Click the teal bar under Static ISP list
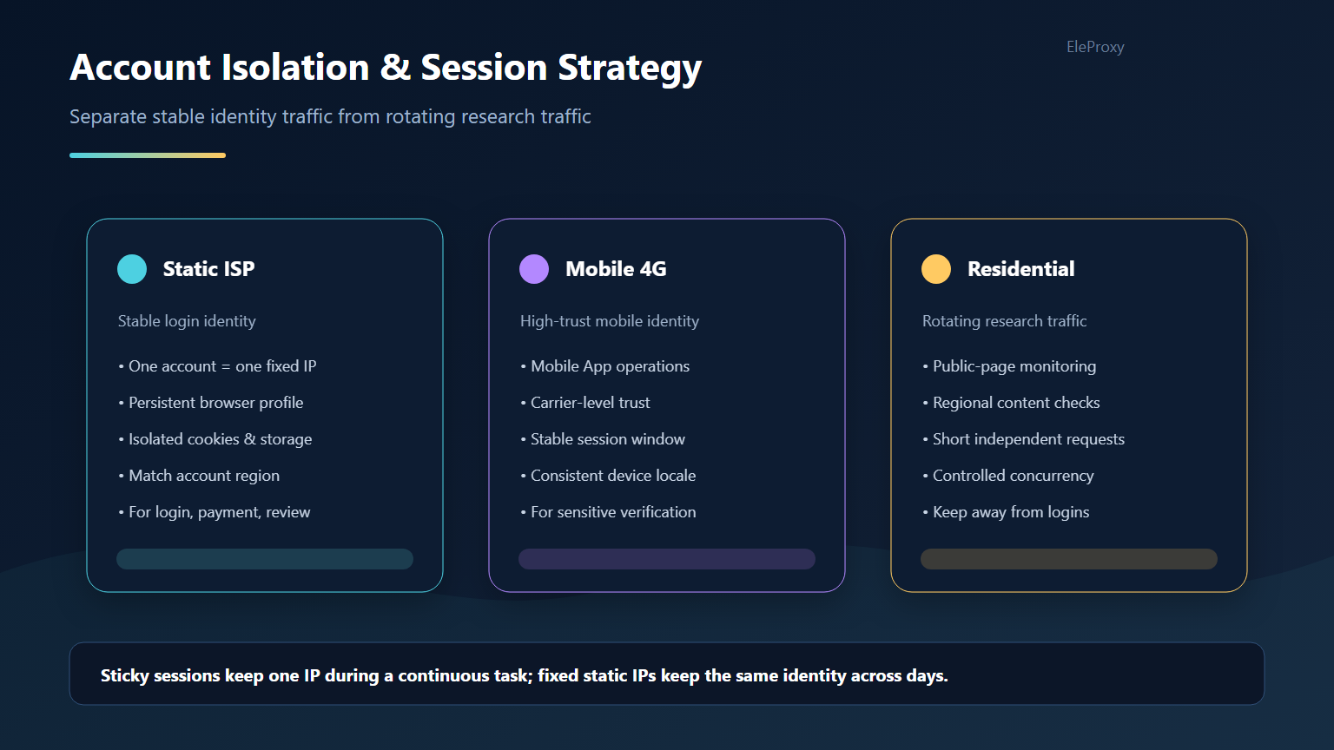Screen dimensions: 1334x750 click(265, 559)
